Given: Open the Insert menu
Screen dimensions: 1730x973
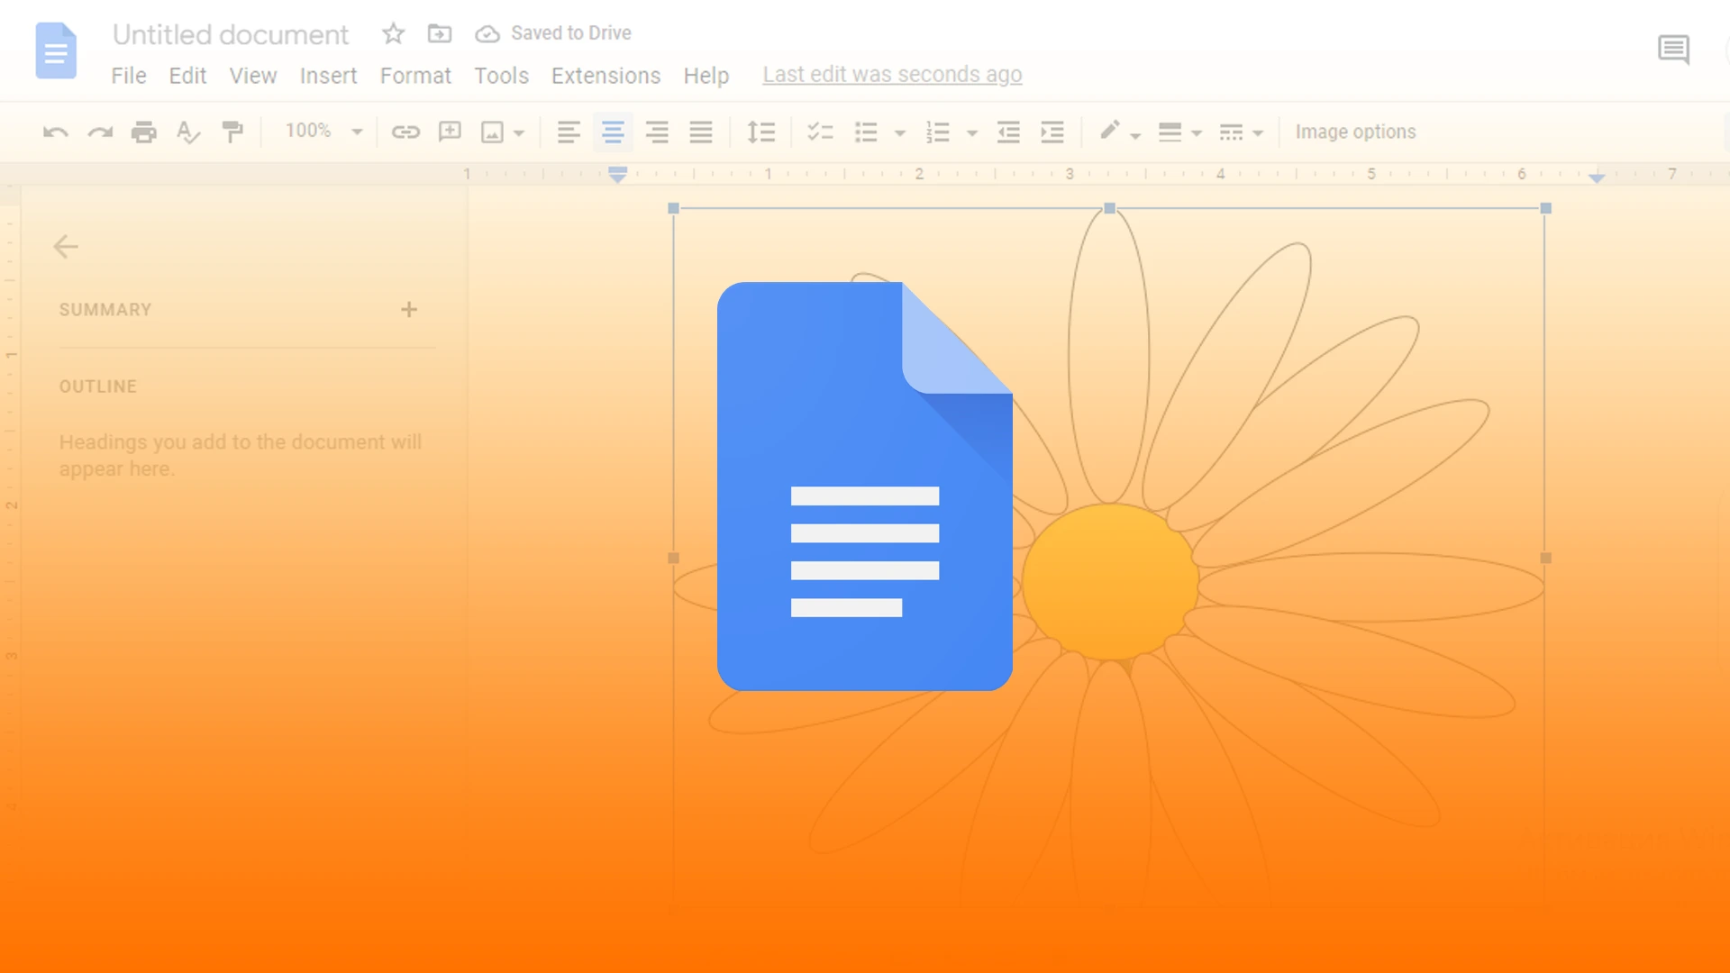Looking at the screenshot, I should click(328, 76).
